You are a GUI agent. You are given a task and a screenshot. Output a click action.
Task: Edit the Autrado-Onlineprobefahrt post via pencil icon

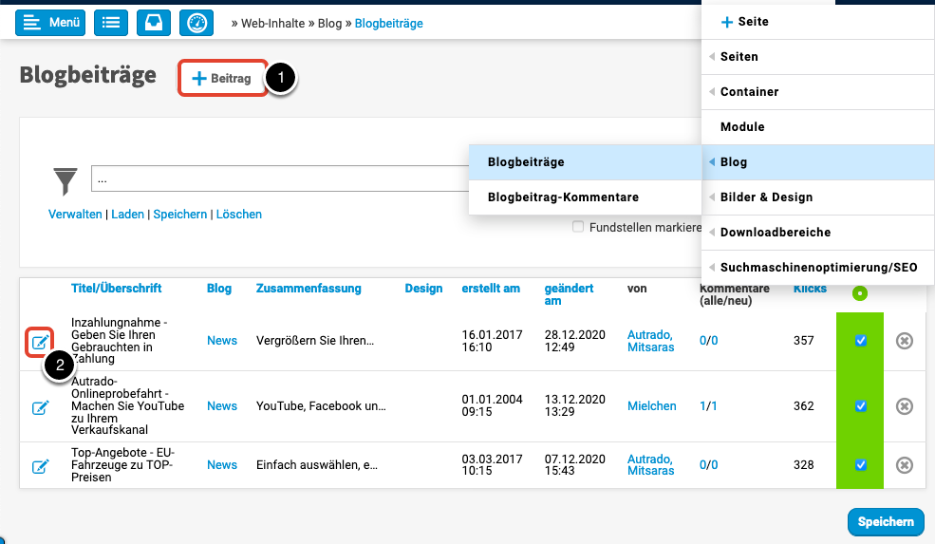40,407
